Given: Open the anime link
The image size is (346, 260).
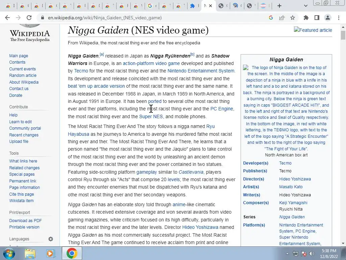Looking at the screenshot, I should point(179,205).
